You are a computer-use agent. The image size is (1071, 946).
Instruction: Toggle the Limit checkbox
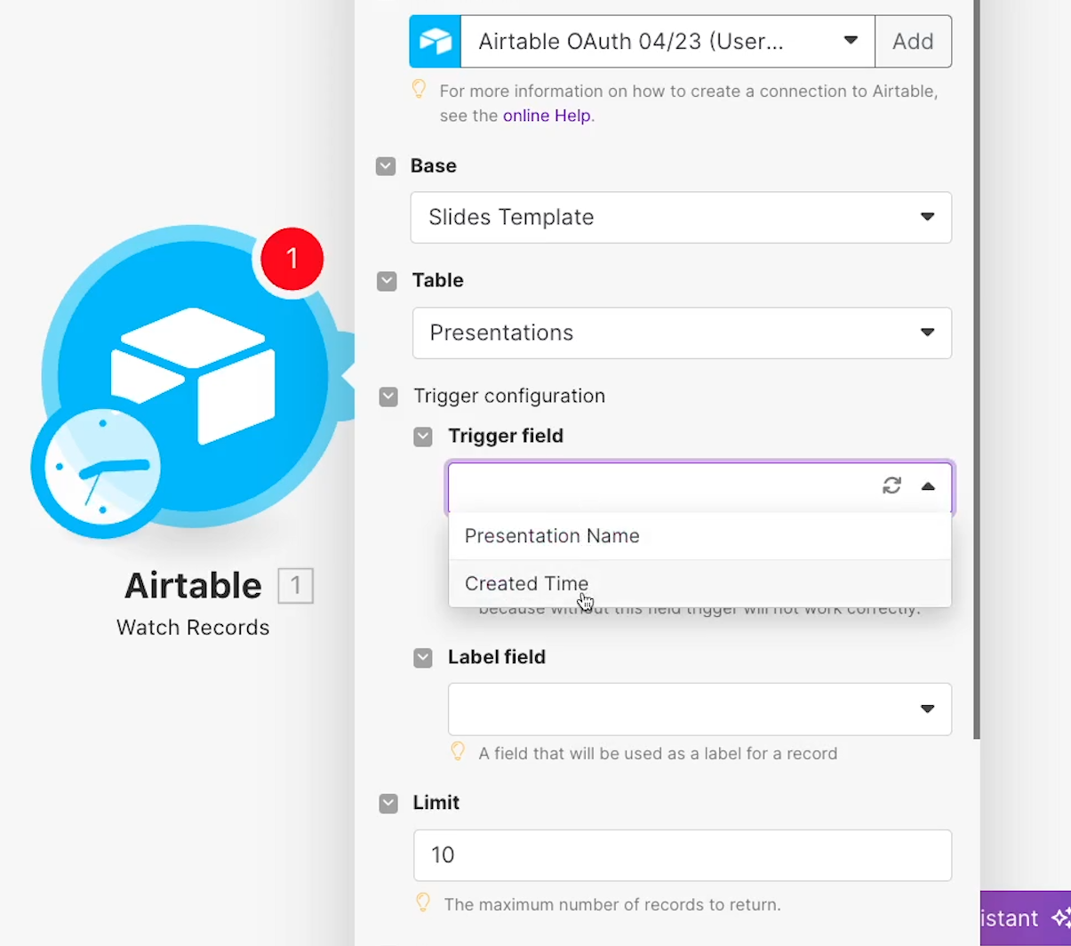tap(388, 804)
